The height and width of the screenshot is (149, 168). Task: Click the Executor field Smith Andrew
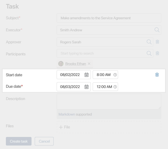[109, 30]
